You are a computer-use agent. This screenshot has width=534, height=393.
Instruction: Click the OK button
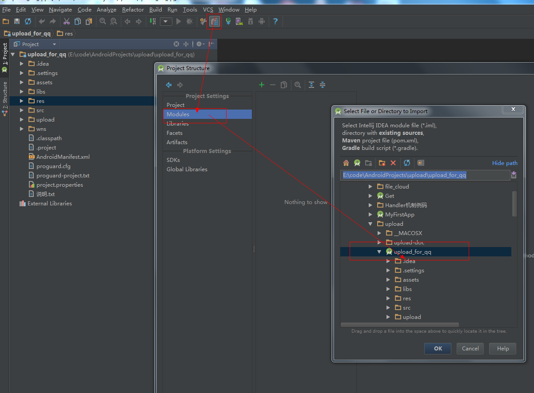(x=438, y=348)
